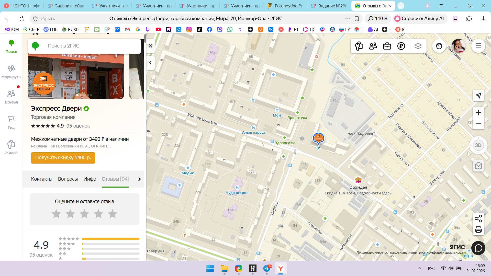Switch to the Контакты tab
The image size is (491, 276).
click(42, 179)
